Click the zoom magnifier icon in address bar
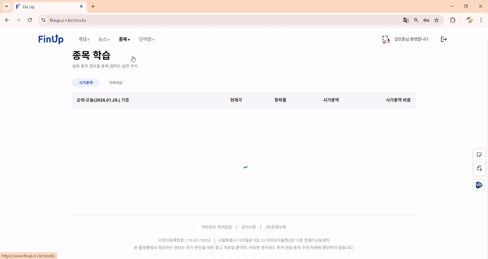The height and width of the screenshot is (259, 488). [x=416, y=20]
